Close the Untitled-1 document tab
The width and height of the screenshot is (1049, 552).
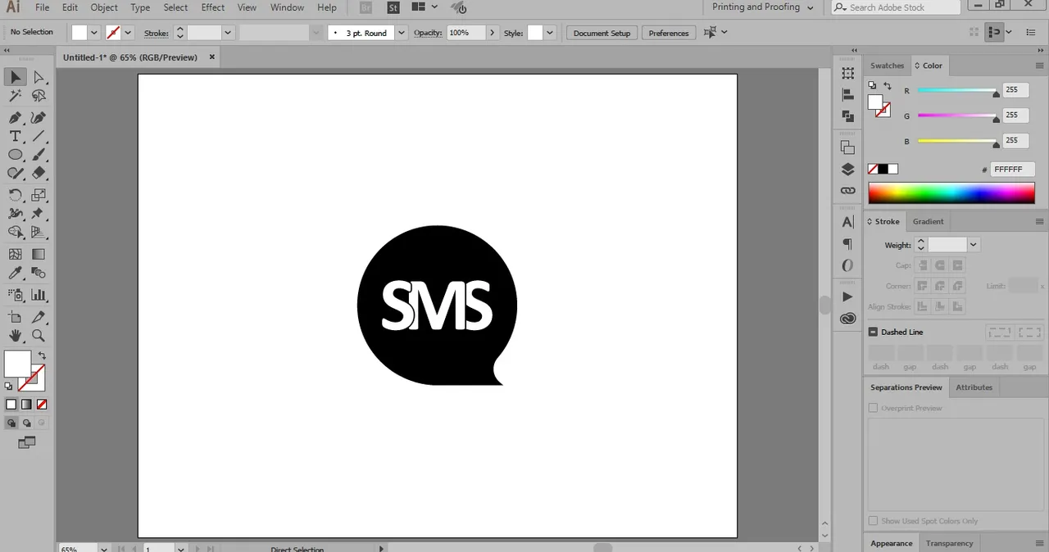212,57
